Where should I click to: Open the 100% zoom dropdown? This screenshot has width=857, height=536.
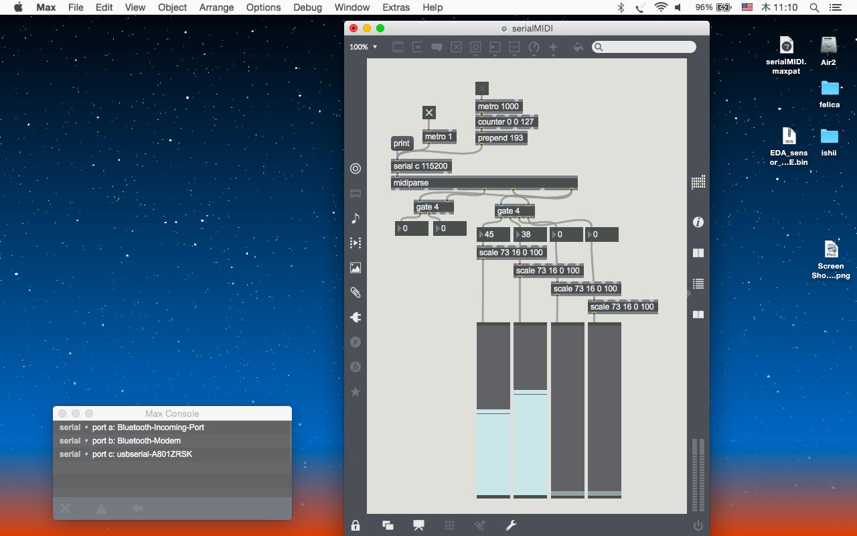click(x=363, y=47)
